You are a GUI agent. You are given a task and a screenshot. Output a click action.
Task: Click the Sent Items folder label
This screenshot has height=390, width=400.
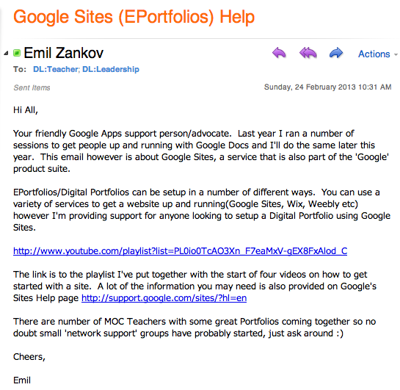pyautogui.click(x=32, y=88)
